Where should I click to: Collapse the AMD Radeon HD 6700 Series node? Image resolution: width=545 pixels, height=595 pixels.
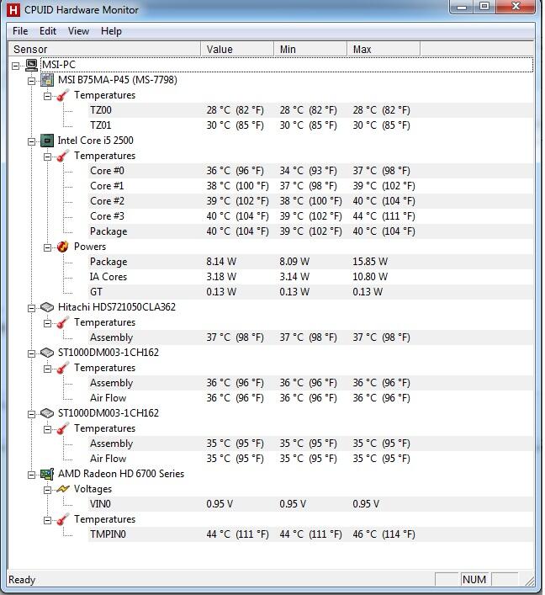[x=32, y=475]
